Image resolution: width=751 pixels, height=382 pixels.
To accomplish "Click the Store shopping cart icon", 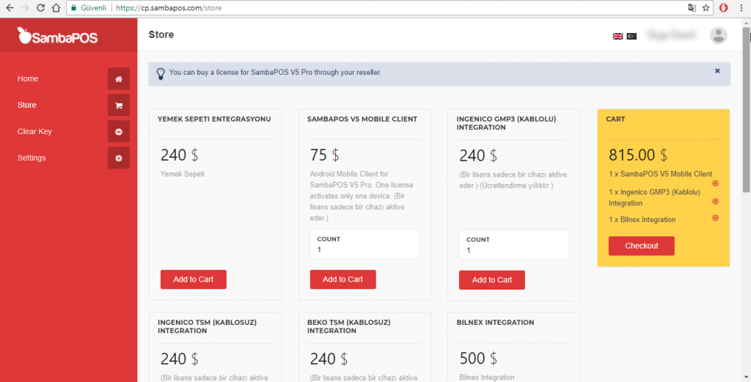I will point(118,106).
